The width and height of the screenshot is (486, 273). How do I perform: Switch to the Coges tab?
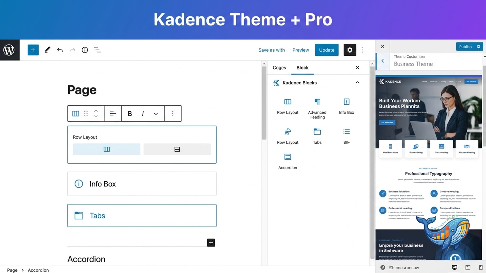279,67
